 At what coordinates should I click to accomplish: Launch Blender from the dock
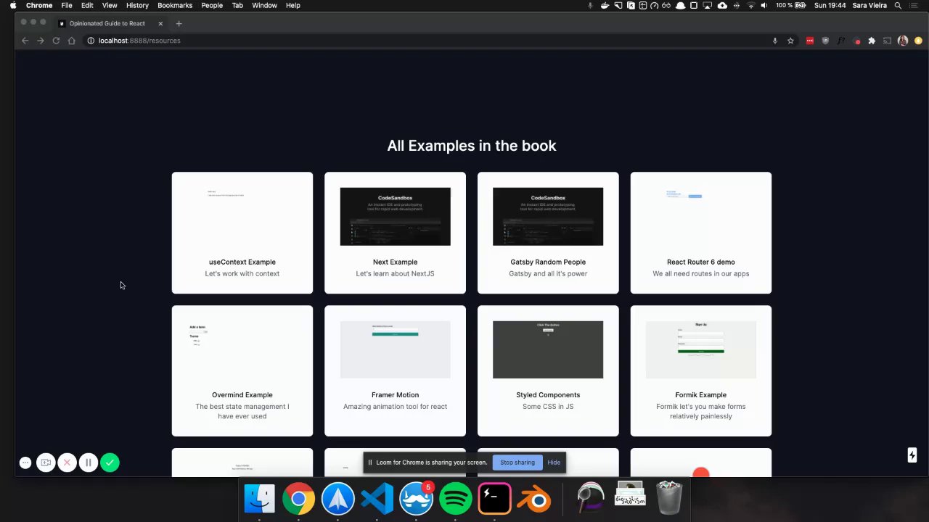point(533,499)
